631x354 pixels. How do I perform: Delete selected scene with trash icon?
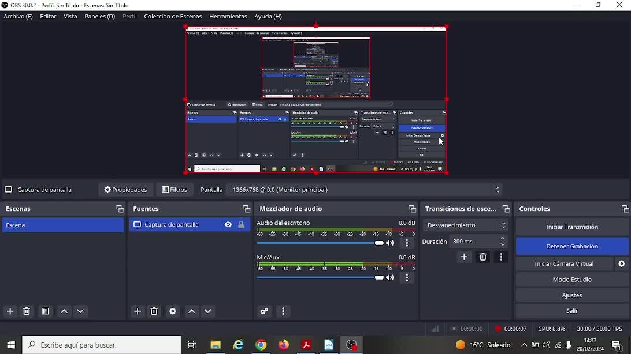27,311
